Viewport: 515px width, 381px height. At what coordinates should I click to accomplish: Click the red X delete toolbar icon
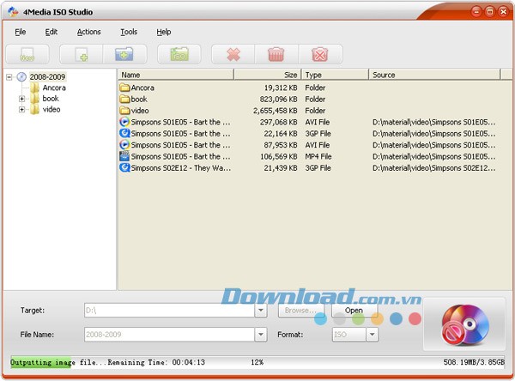pos(233,54)
